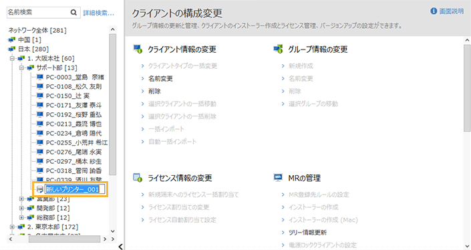Click the グループ情報の変更 section icon
This screenshot has width=471, height=250.
pos(278,49)
